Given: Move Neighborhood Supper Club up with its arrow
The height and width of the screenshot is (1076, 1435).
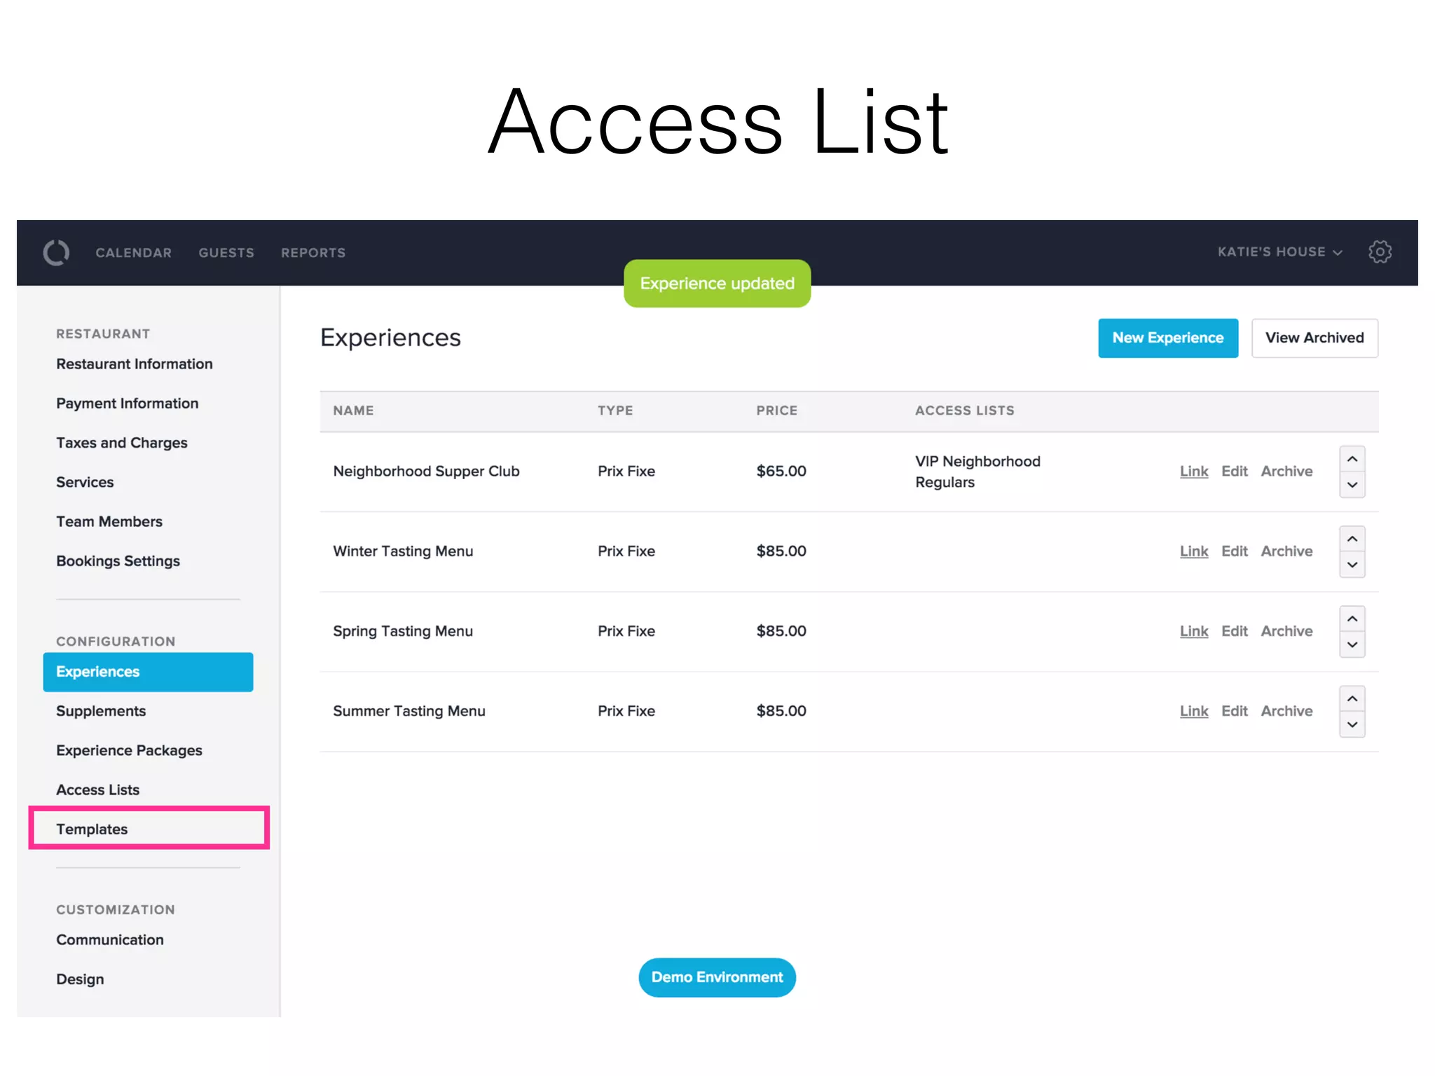Looking at the screenshot, I should coord(1352,459).
